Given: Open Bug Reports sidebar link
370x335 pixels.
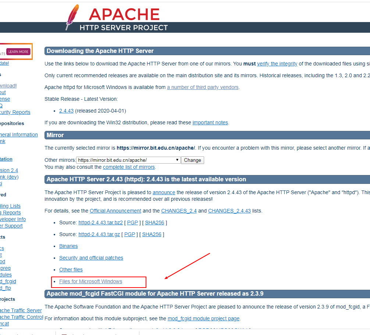Looking at the screenshot, I should click(10, 213).
